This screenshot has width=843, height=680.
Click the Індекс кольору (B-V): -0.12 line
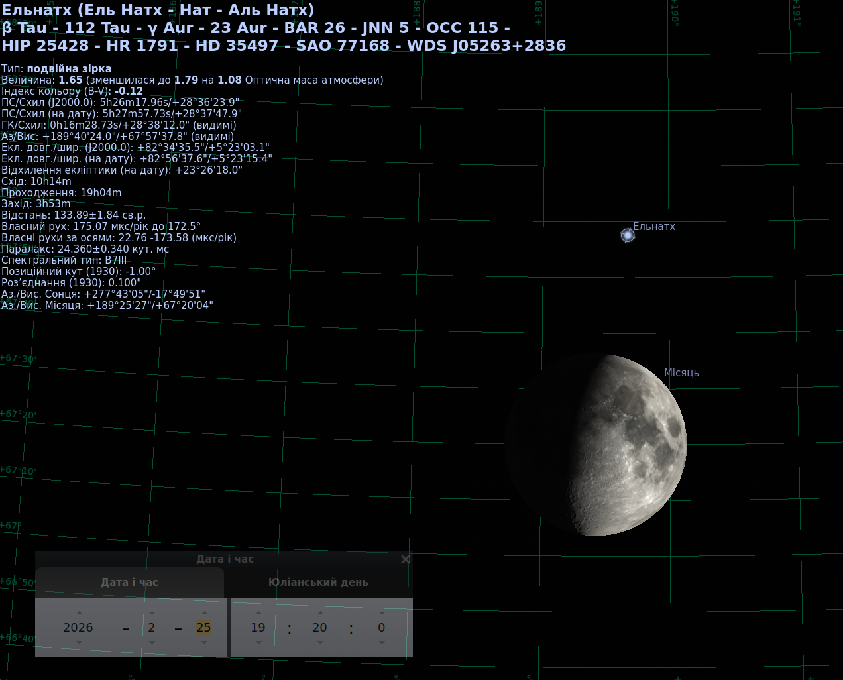(72, 91)
